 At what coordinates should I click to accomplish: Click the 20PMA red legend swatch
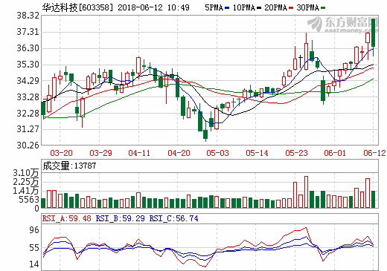pyautogui.click(x=291, y=8)
